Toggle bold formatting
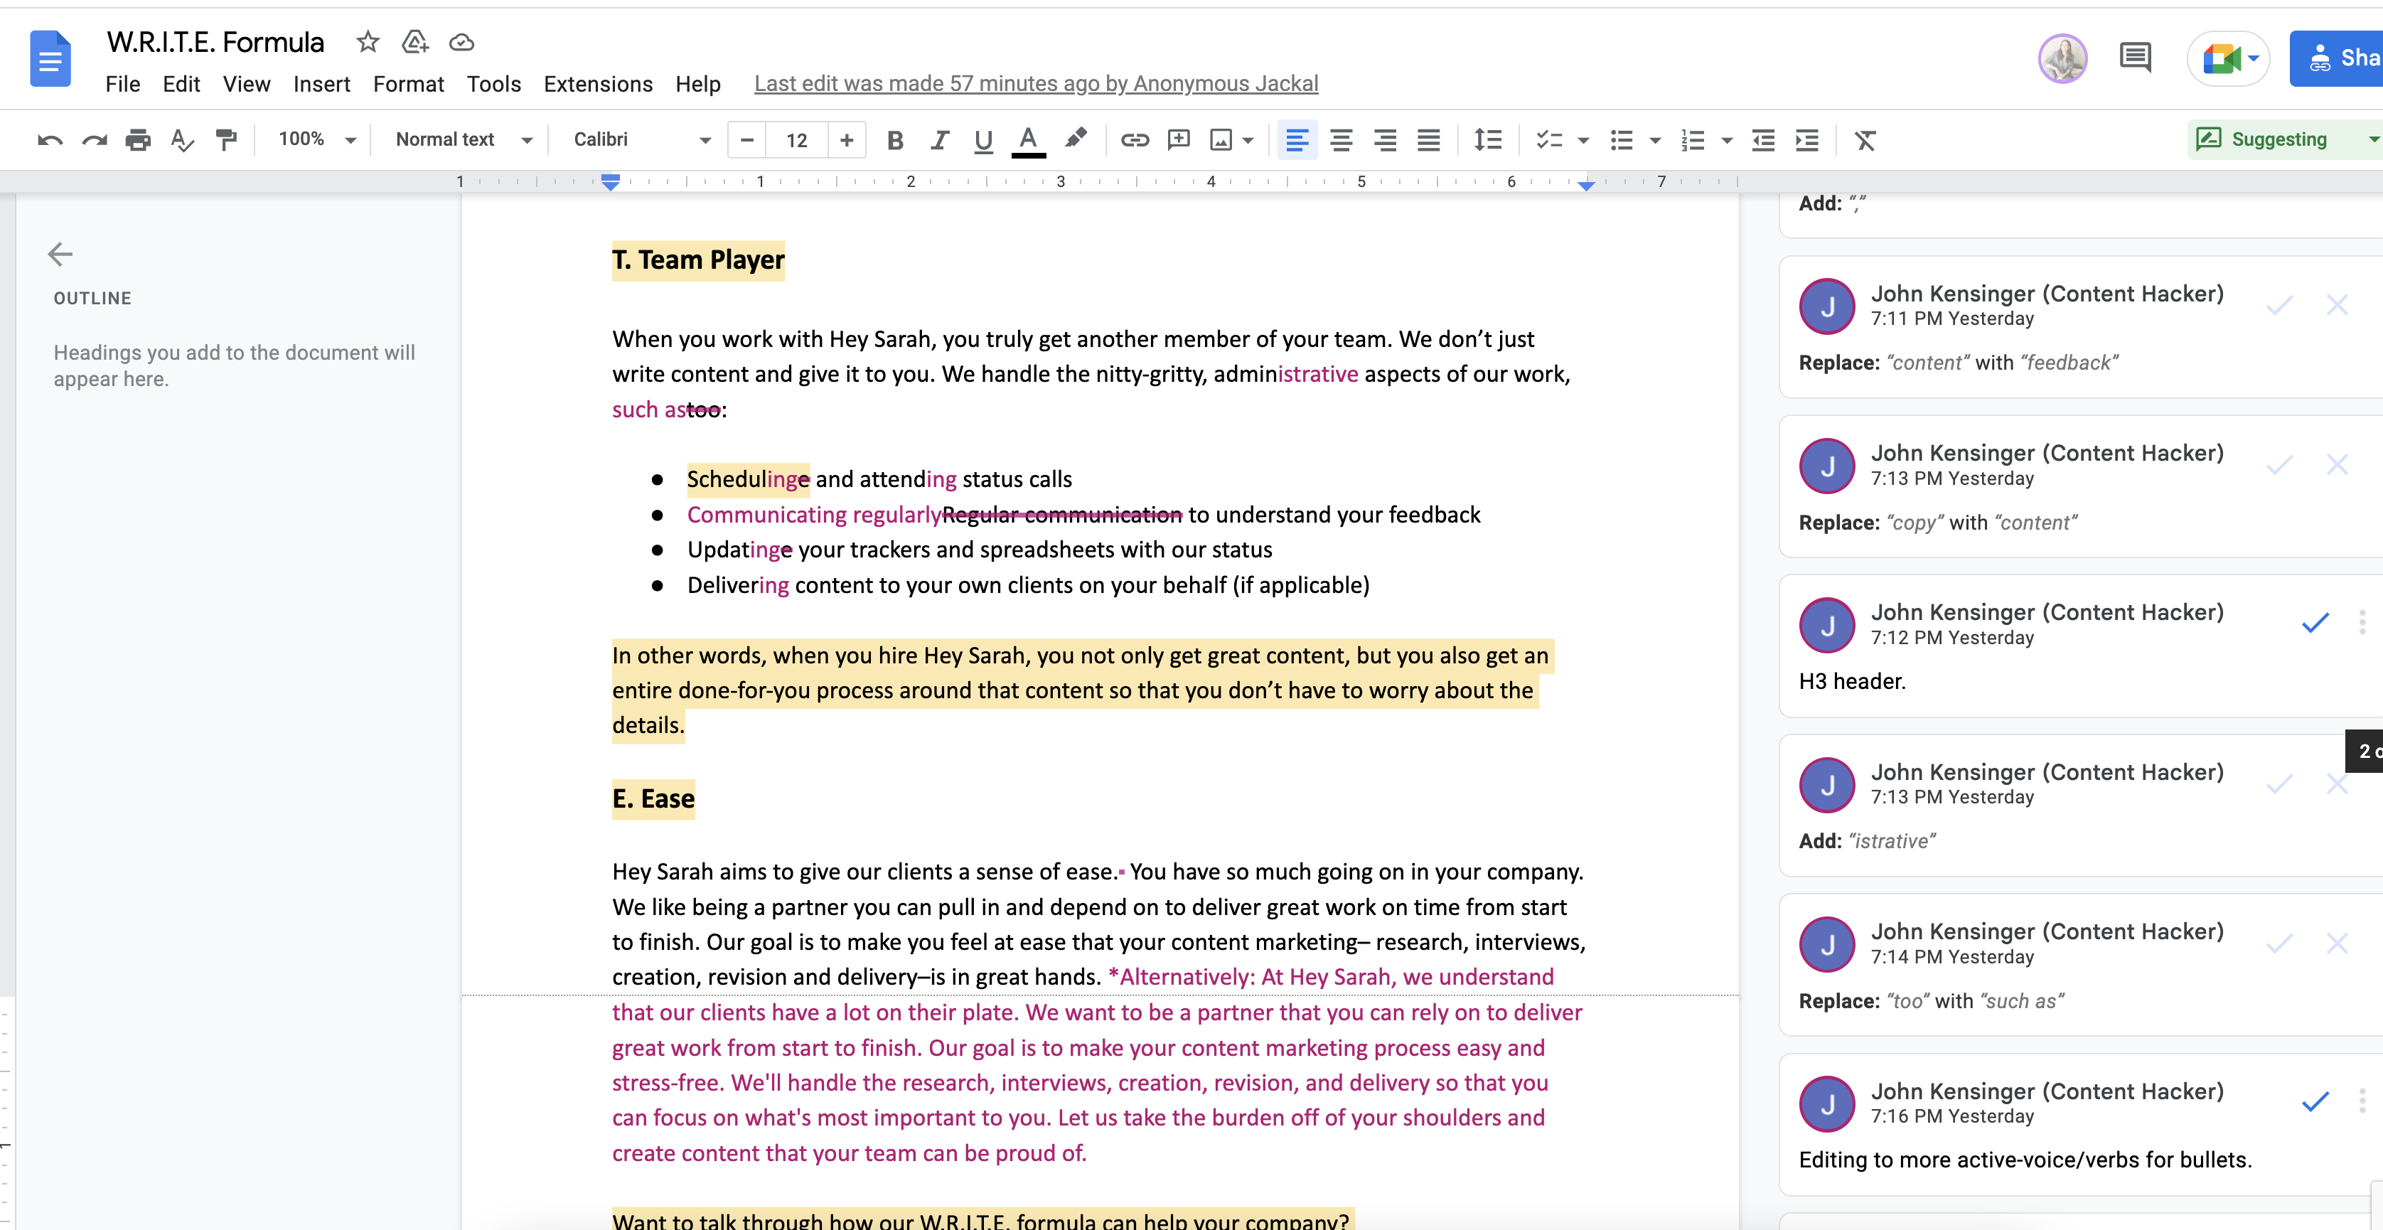Screen dimensions: 2383x1230 (894, 140)
